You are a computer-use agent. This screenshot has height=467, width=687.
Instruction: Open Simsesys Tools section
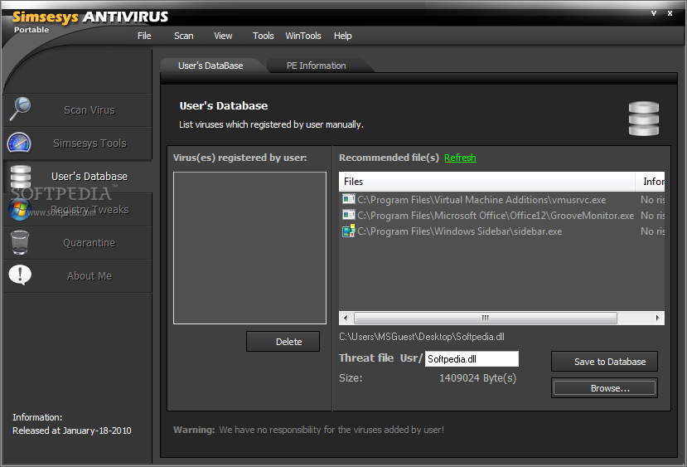coord(78,144)
